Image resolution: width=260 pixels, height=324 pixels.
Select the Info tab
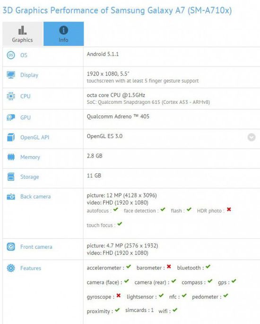(x=64, y=33)
